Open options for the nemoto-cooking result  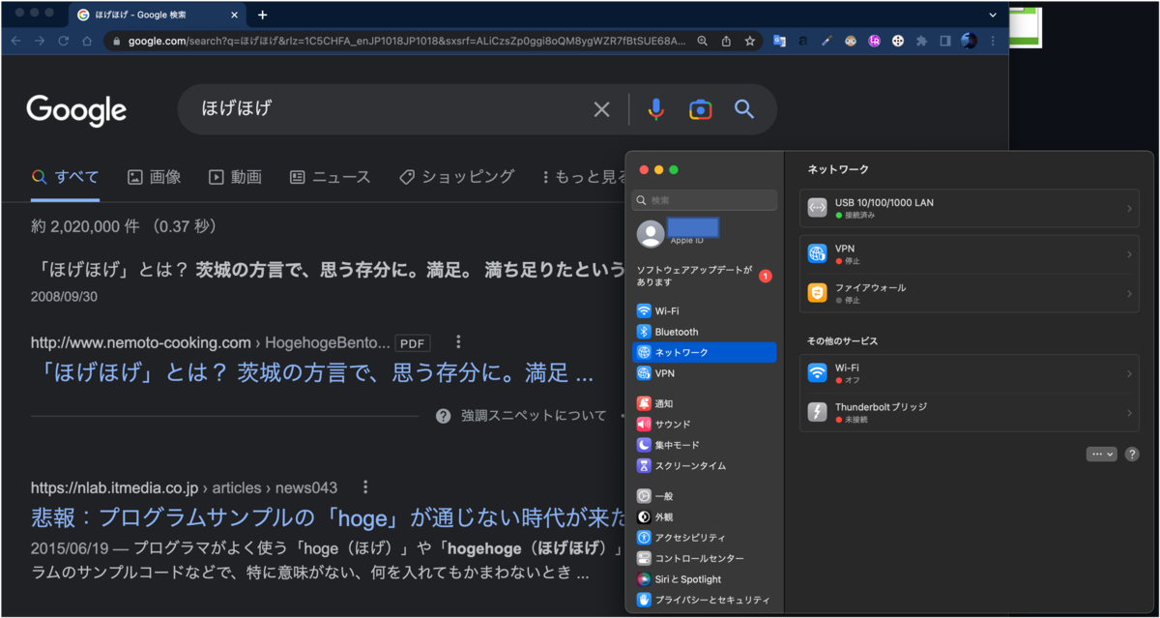[458, 341]
